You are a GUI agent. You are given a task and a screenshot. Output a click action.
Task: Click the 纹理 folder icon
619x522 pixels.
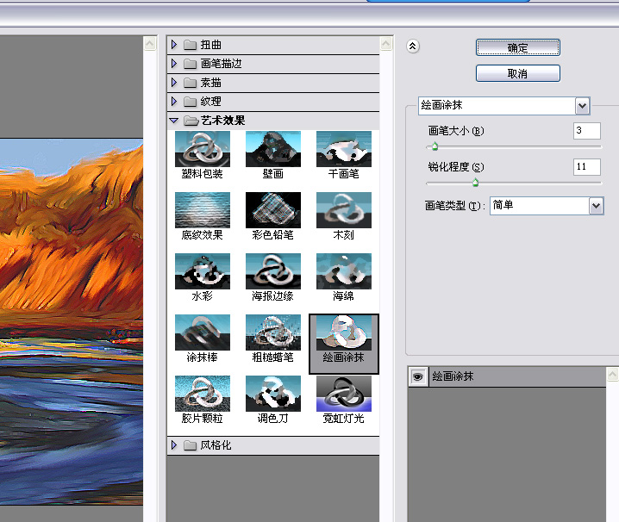tap(190, 102)
